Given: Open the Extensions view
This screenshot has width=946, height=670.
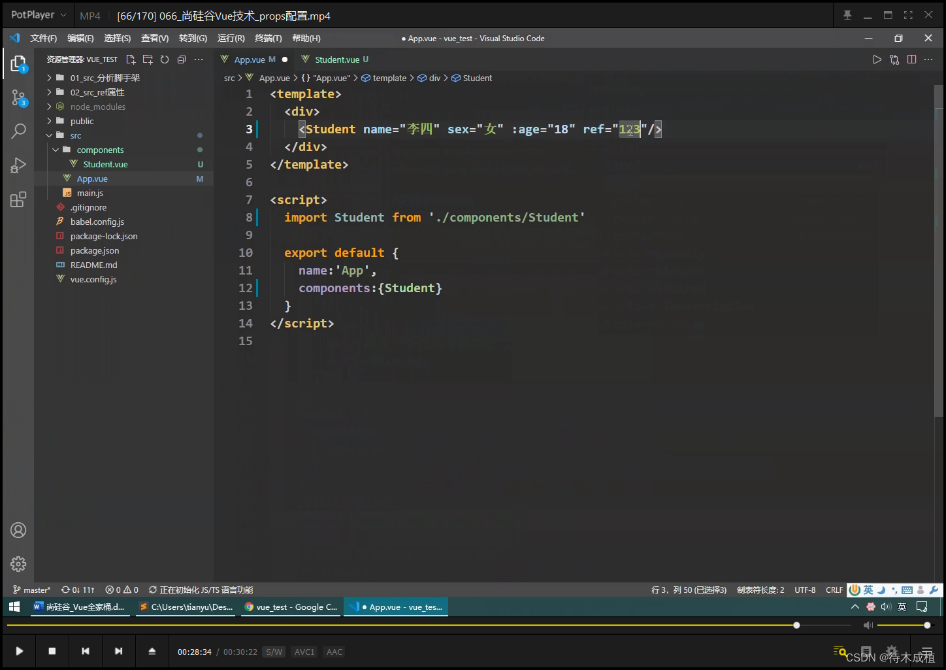Looking at the screenshot, I should [18, 199].
